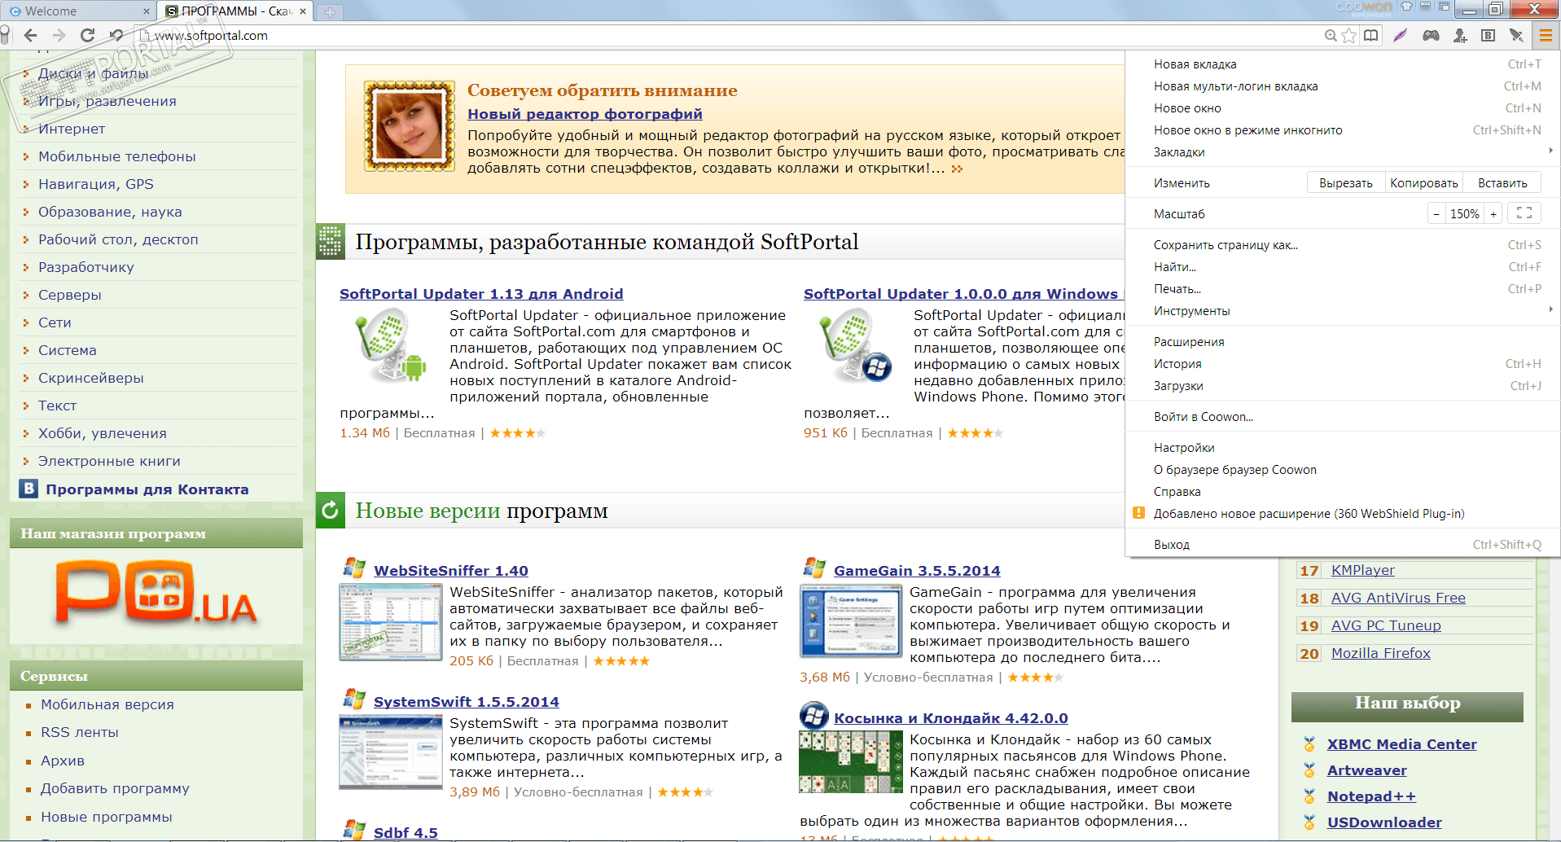
Task: Open Mozilla Firefox in the ranked list
Action: 1381,653
